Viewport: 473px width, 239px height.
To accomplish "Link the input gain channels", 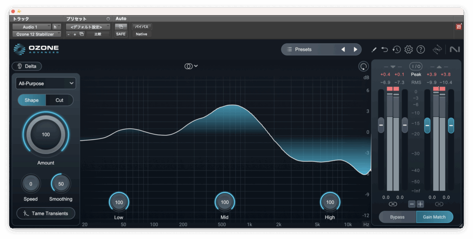I will tap(393, 204).
